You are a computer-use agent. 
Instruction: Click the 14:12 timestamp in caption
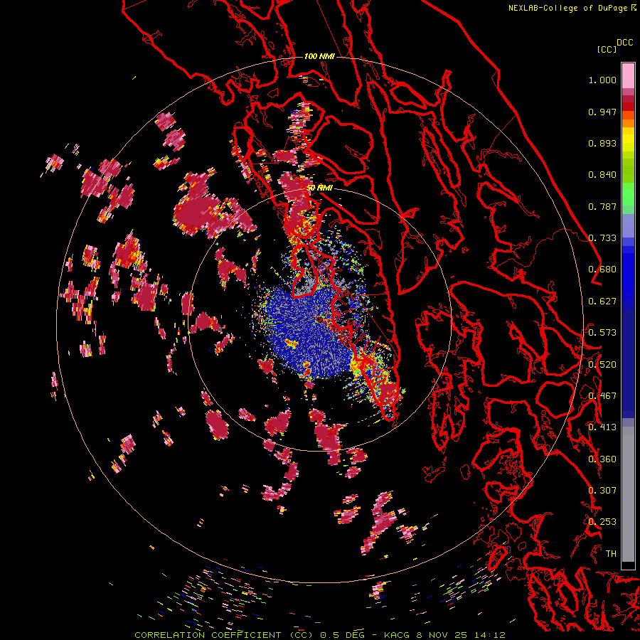click(x=490, y=635)
